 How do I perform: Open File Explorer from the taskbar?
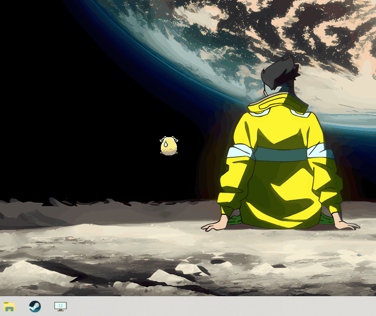click(9, 307)
